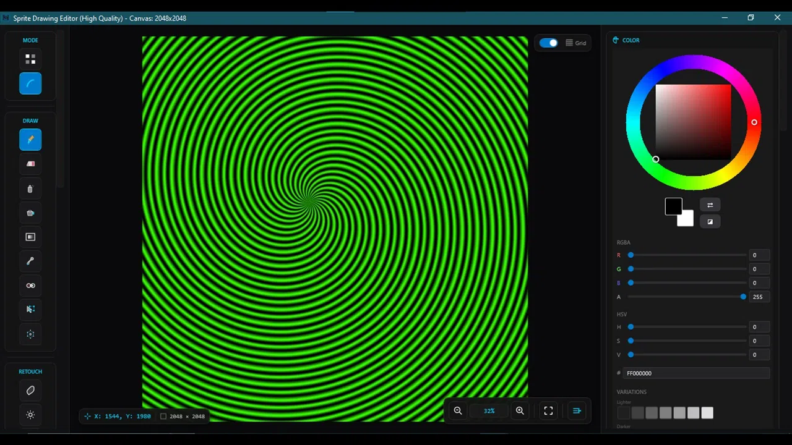Screen dimensions: 792x445
Task: Click the R red channel slider
Action: click(x=687, y=255)
